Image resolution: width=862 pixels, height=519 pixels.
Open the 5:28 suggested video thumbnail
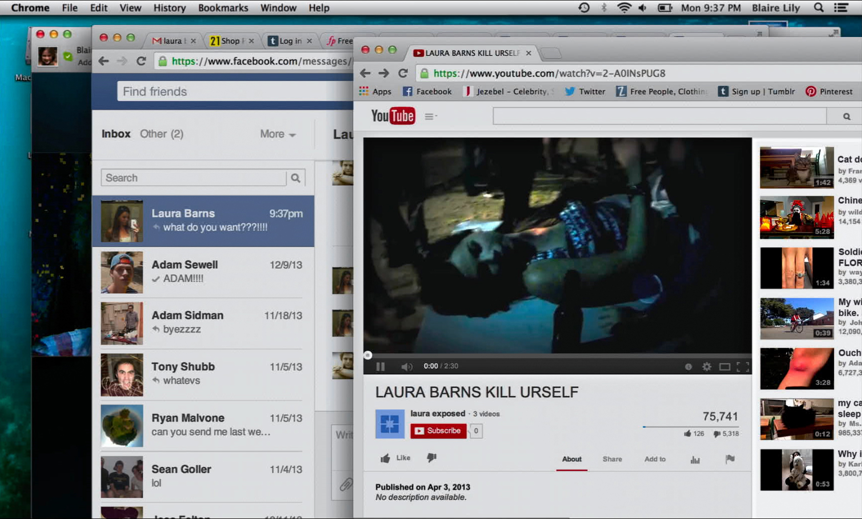[x=797, y=217]
